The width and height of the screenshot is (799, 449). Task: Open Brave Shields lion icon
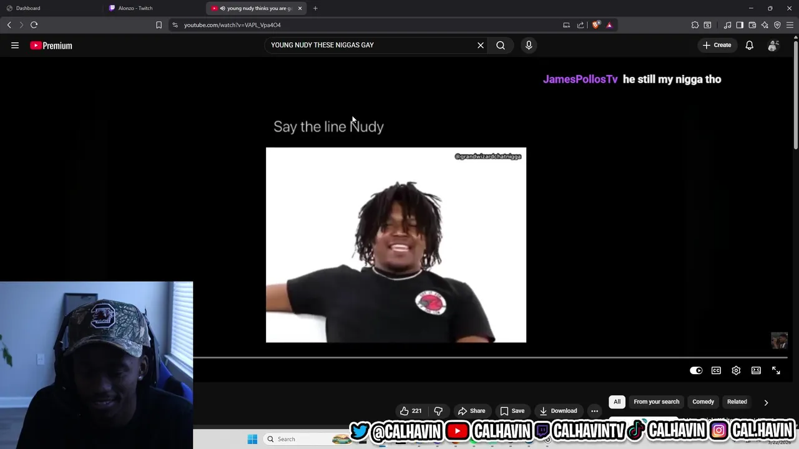pos(596,25)
